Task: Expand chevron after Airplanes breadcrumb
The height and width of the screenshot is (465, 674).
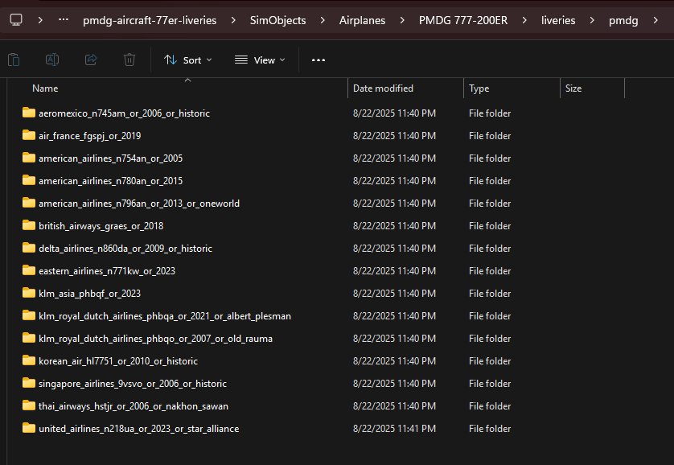Action: [402, 20]
